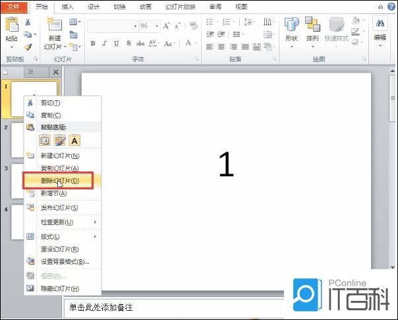Click the Shape Effects icon

[x=355, y=42]
